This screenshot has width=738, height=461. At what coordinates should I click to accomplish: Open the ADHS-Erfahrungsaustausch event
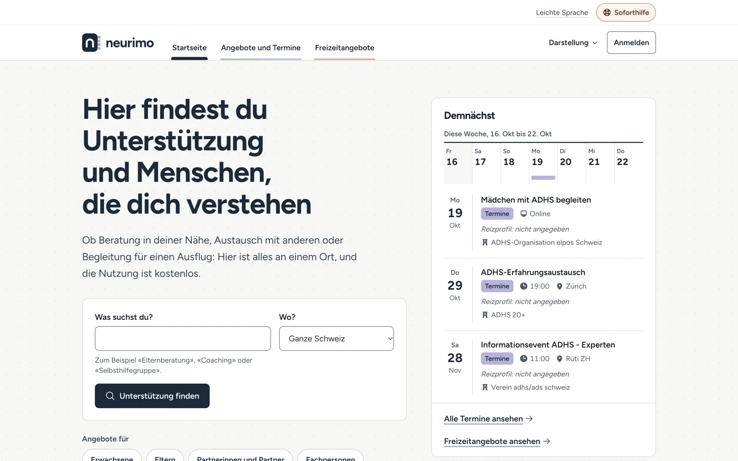point(533,272)
